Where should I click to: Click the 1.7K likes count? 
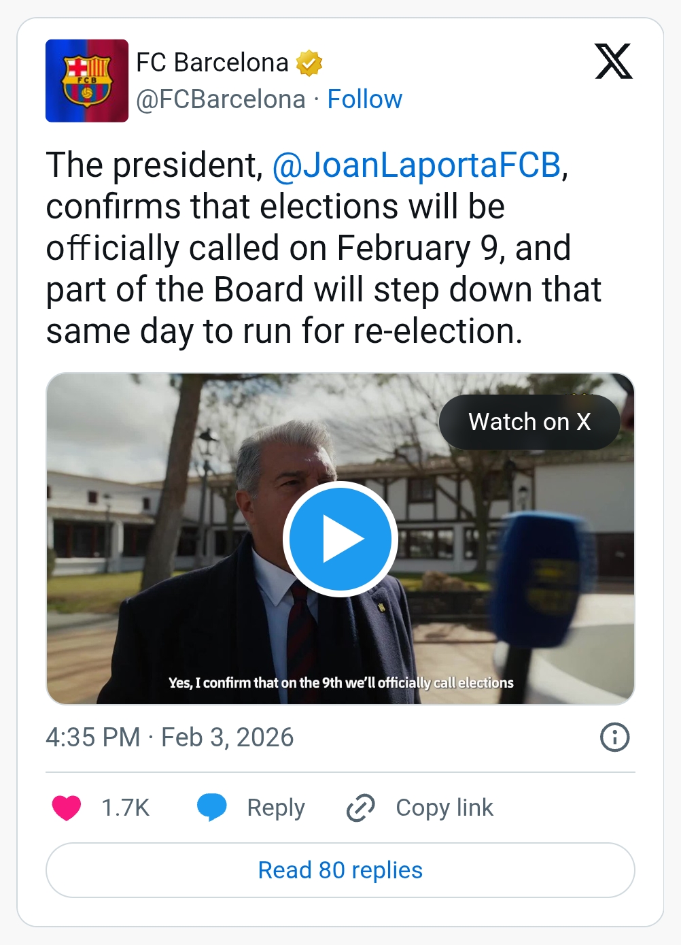click(125, 808)
